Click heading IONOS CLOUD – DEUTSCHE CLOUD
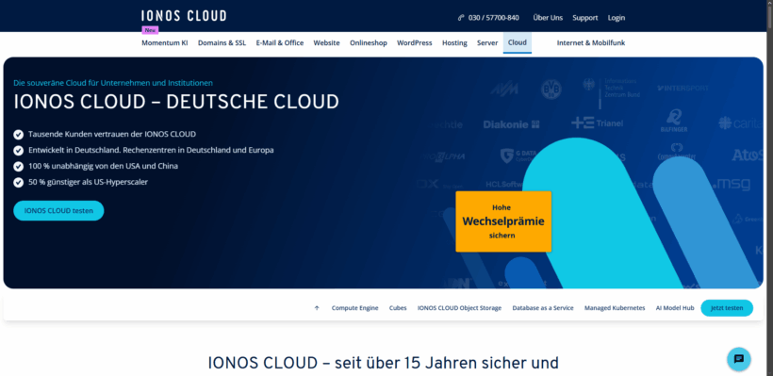Image resolution: width=773 pixels, height=376 pixels. (176, 102)
